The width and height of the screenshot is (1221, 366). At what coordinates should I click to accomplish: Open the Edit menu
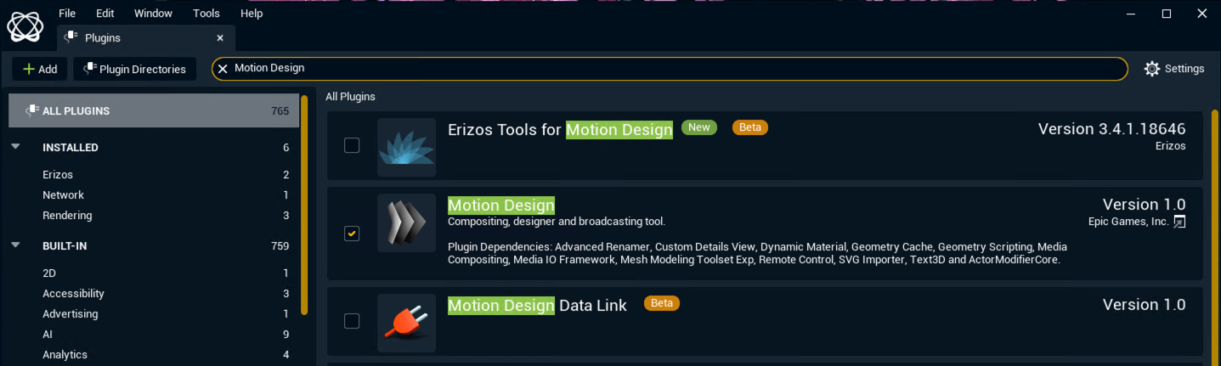[x=105, y=14]
